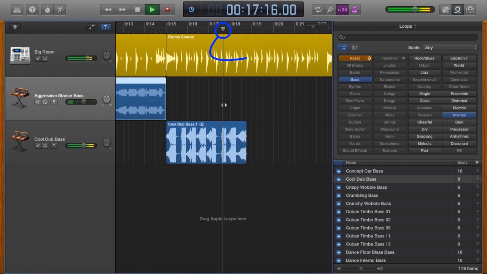The width and height of the screenshot is (487, 274).
Task: Open Quick Help
Action: click(32, 10)
